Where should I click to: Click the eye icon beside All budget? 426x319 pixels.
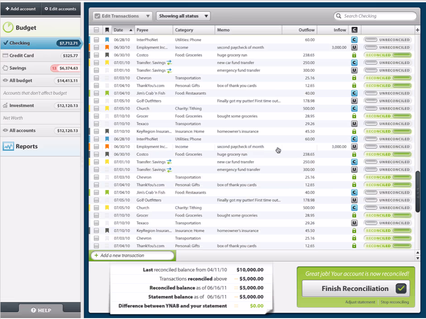point(5,80)
